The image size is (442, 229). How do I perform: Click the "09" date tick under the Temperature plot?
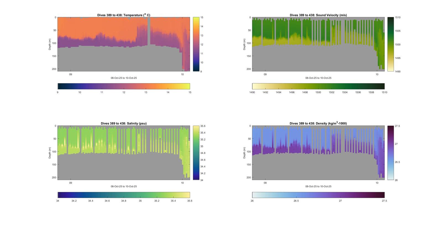pos(71,74)
